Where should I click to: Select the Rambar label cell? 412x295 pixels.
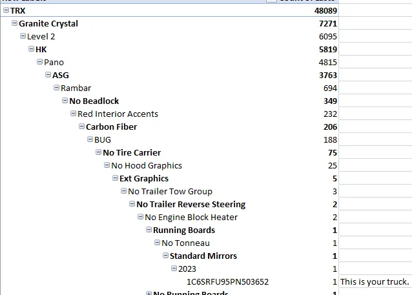(x=76, y=88)
